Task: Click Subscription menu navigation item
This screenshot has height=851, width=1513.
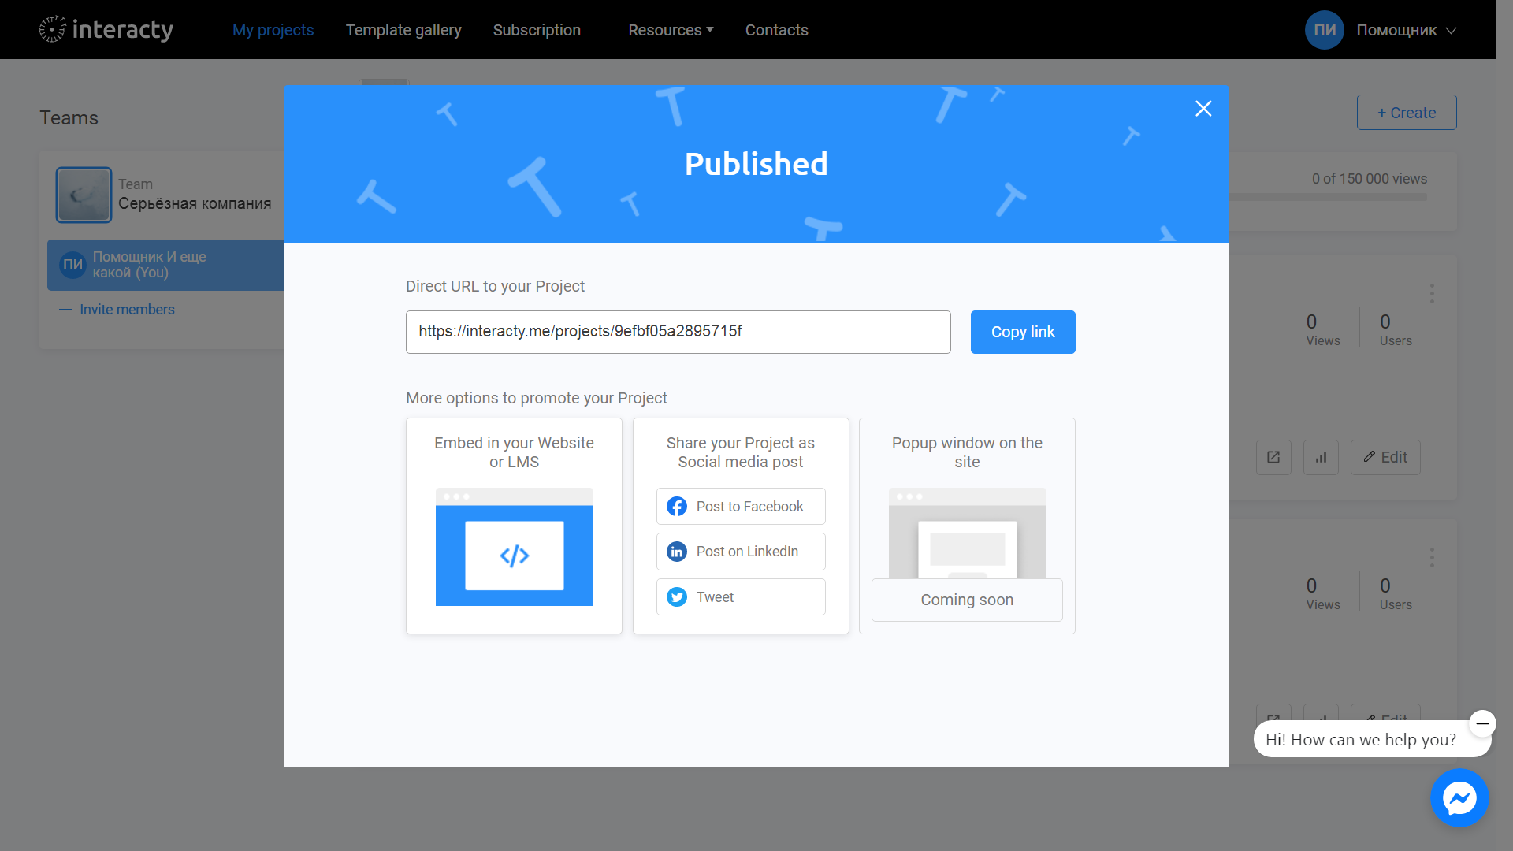Action: tap(537, 29)
